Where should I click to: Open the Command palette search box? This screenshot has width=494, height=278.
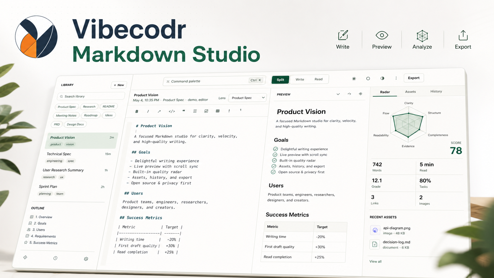214,81
